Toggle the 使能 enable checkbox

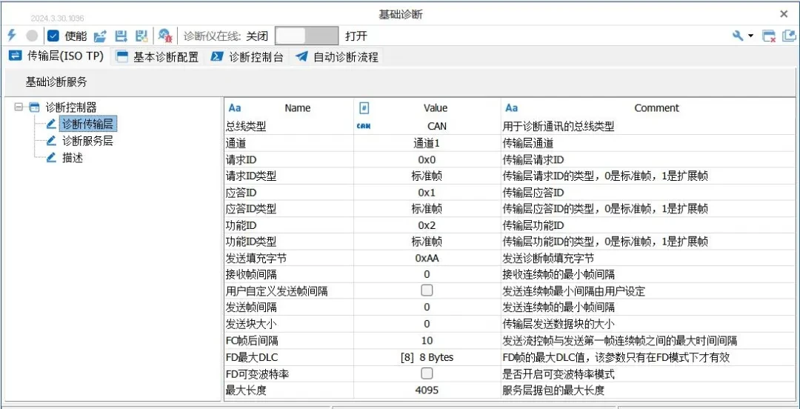(x=53, y=36)
